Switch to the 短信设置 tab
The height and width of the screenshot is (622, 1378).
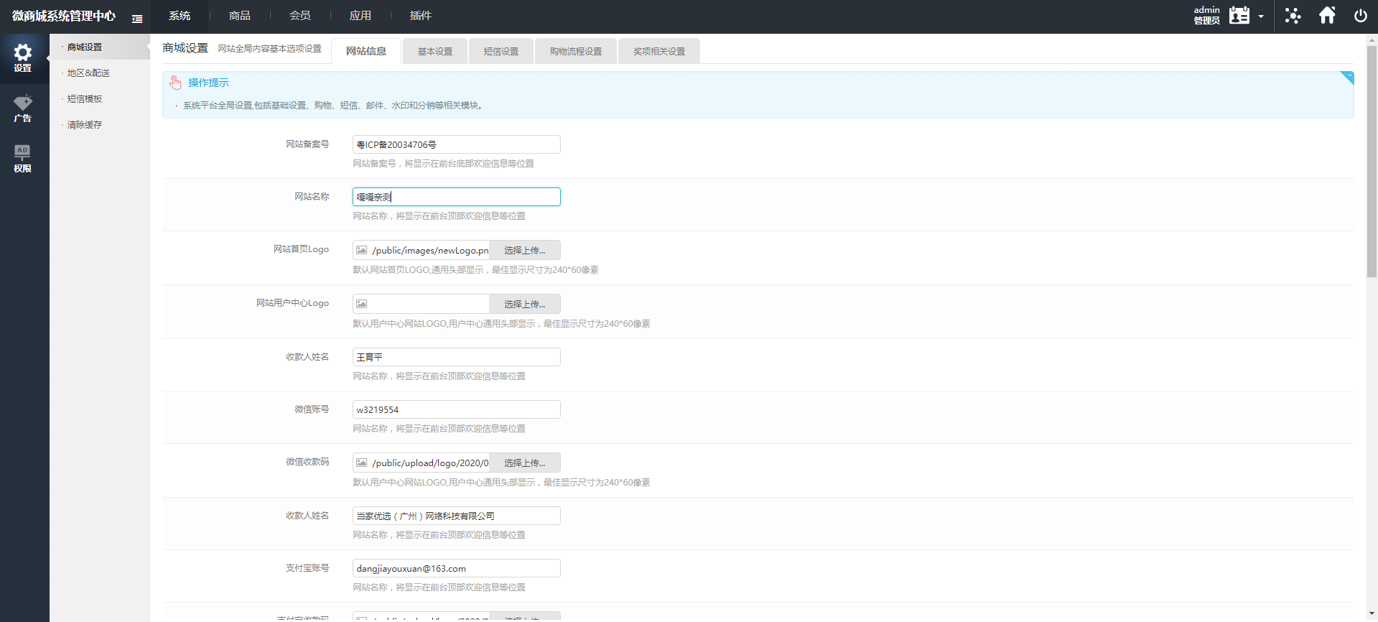tap(501, 52)
